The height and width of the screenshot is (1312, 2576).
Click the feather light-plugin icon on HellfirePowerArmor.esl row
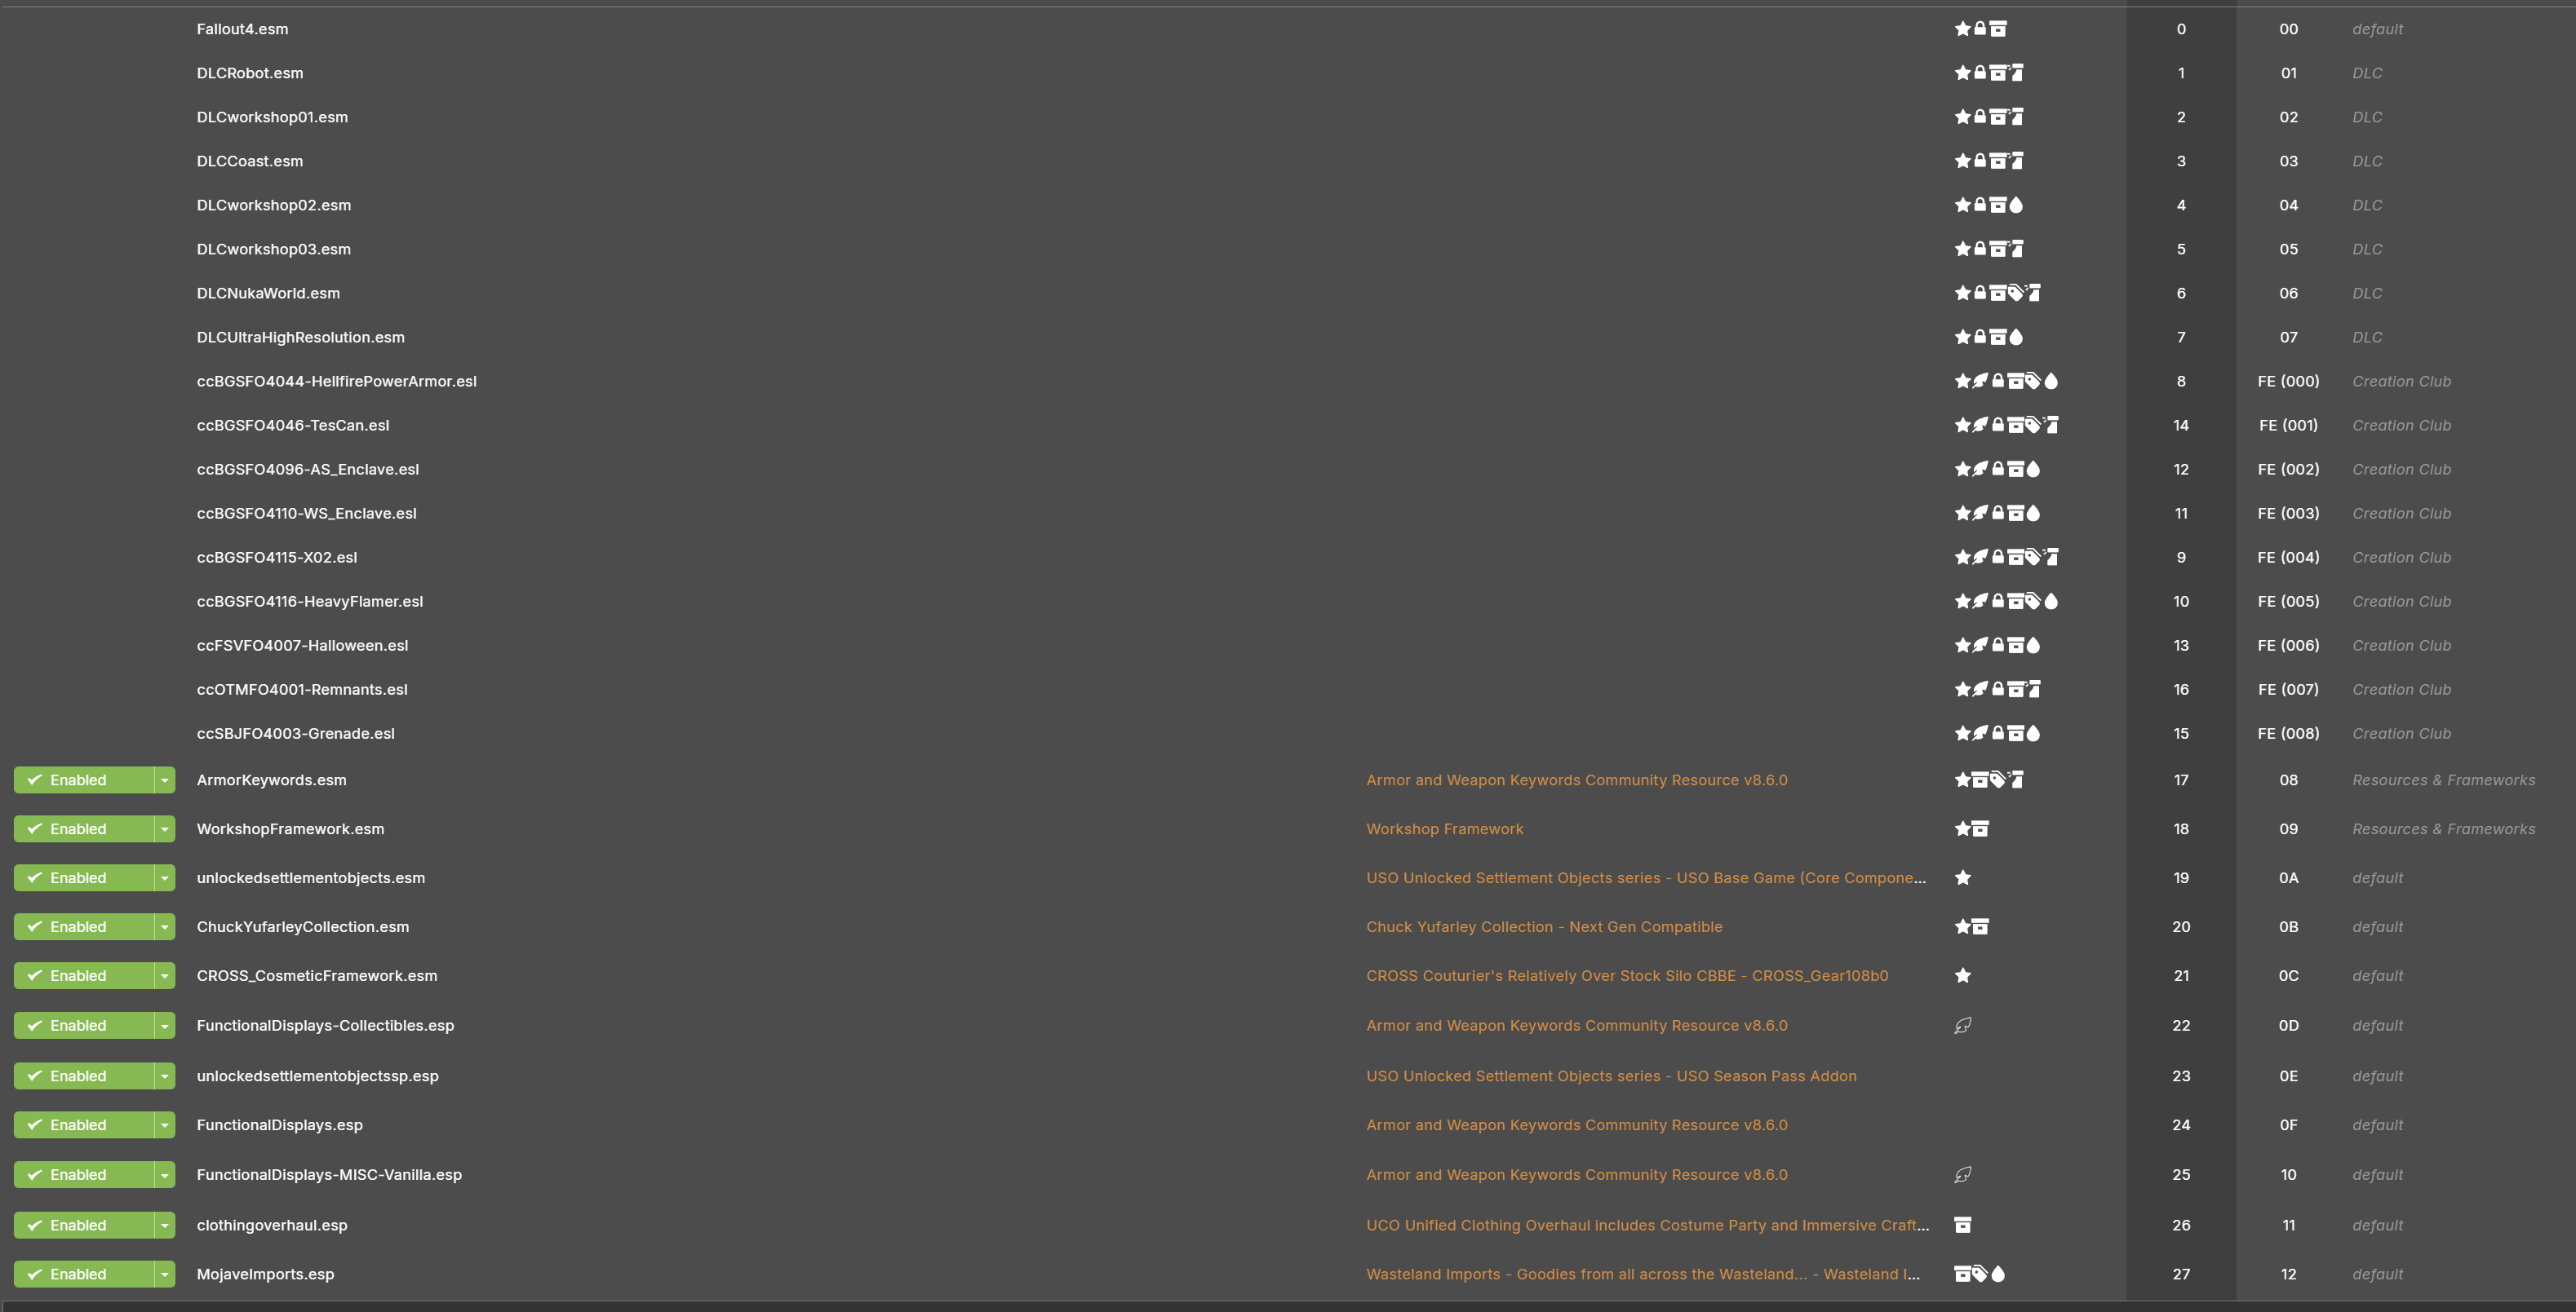(1980, 381)
